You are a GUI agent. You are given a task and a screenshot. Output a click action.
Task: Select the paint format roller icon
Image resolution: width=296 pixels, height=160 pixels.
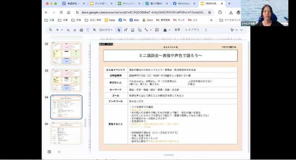(88, 30)
